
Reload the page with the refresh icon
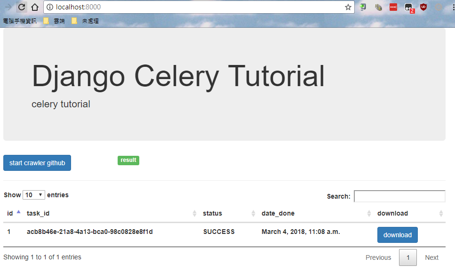coord(22,7)
